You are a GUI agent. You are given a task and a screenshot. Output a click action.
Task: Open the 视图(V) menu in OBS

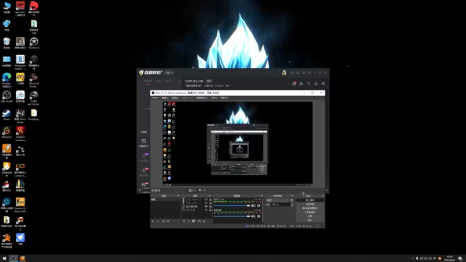(175, 98)
